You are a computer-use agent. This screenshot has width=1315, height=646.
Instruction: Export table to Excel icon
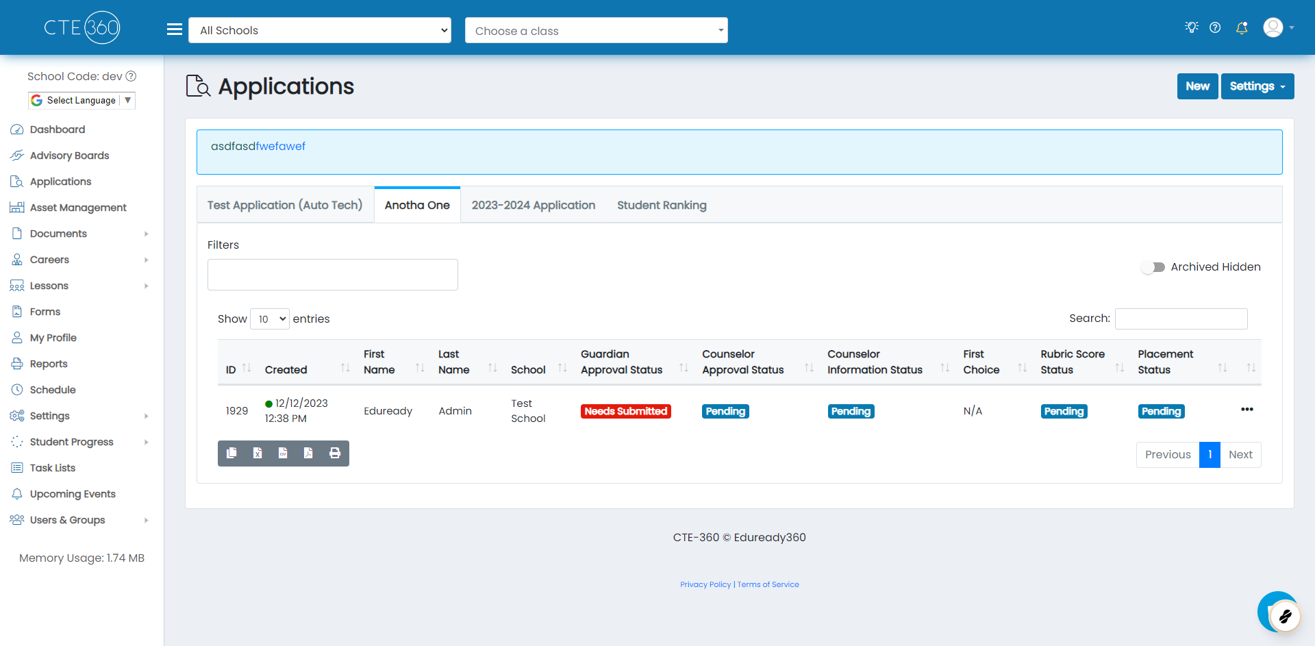258,453
